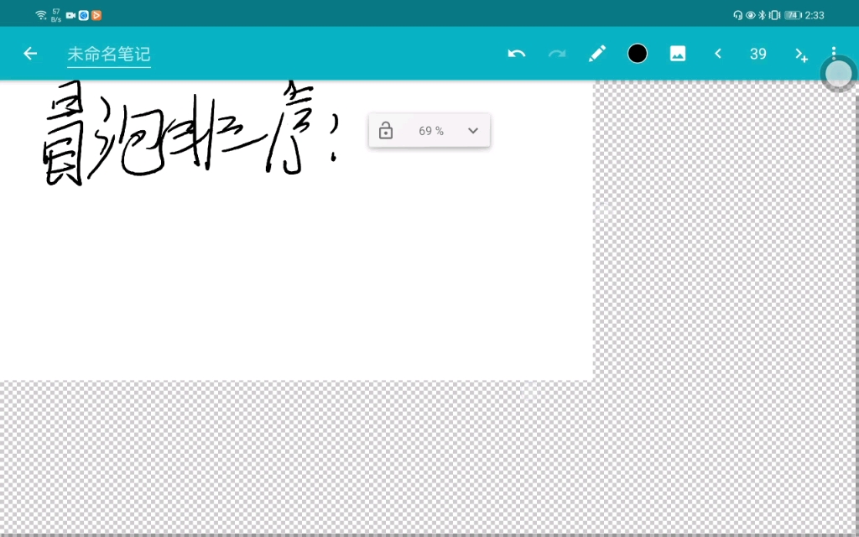Image resolution: width=859 pixels, height=537 pixels.
Task: Go to previous page with the left chevron
Action: tap(718, 54)
